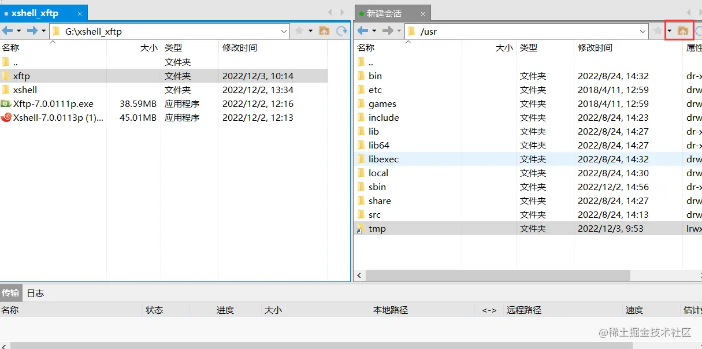Show next tab in local tab bar
The width and height of the screenshot is (702, 349).
tap(342, 12)
